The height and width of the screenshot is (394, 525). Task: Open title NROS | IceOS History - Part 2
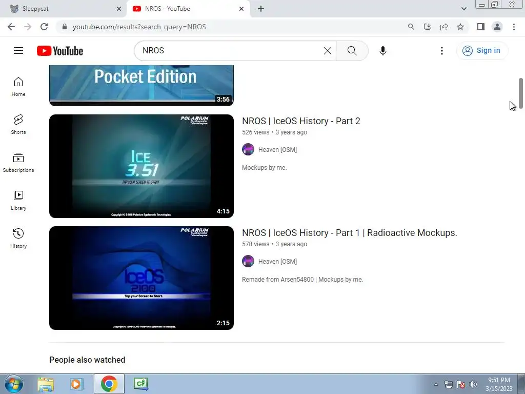pos(301,121)
